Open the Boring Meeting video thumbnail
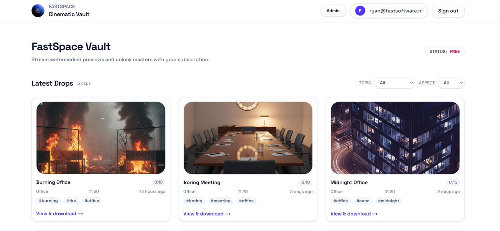The height and width of the screenshot is (231, 500). [248, 138]
